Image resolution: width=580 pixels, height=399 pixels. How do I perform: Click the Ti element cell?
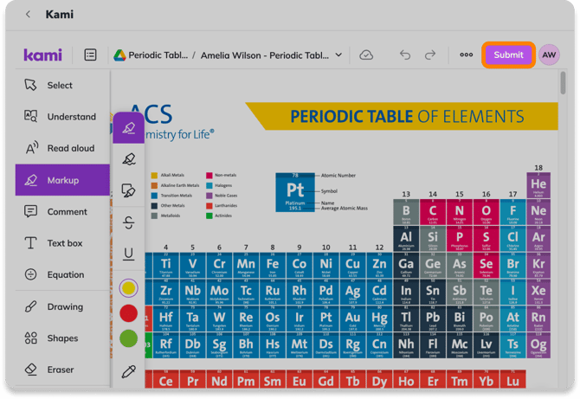tap(166, 265)
